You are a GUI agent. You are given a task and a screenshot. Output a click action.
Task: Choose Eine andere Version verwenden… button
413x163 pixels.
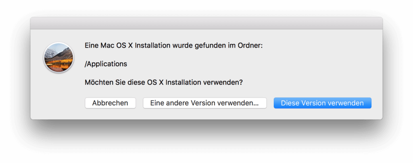point(204,103)
